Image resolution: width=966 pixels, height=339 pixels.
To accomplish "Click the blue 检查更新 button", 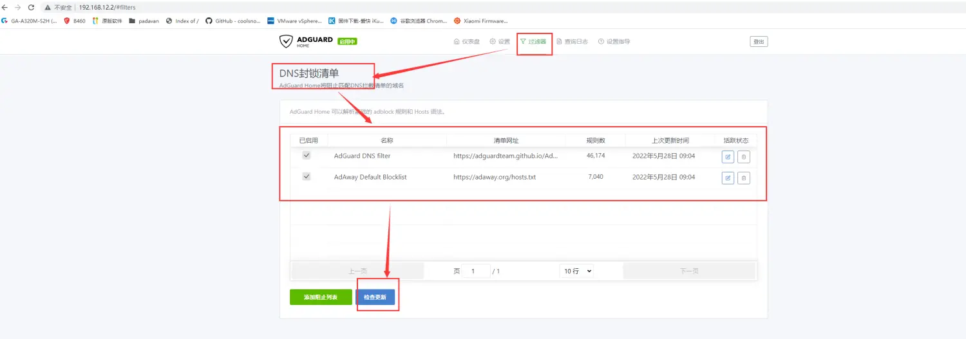I will click(x=375, y=297).
